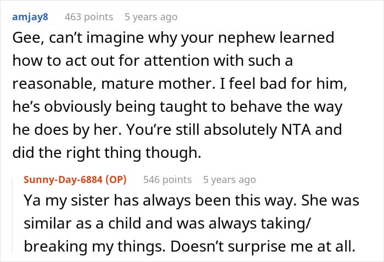Open timestamp "5 years ago" on Sunny-Day-6884's reply
The height and width of the screenshot is (262, 384).
[x=229, y=179]
